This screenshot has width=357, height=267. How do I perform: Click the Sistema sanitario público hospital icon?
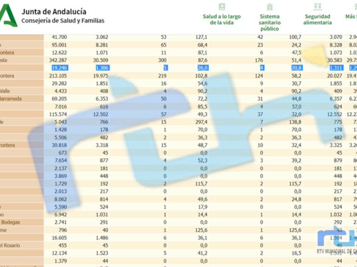click(x=270, y=7)
